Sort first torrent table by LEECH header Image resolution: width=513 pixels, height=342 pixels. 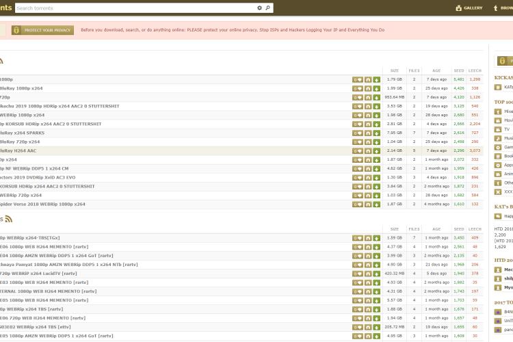(475, 70)
